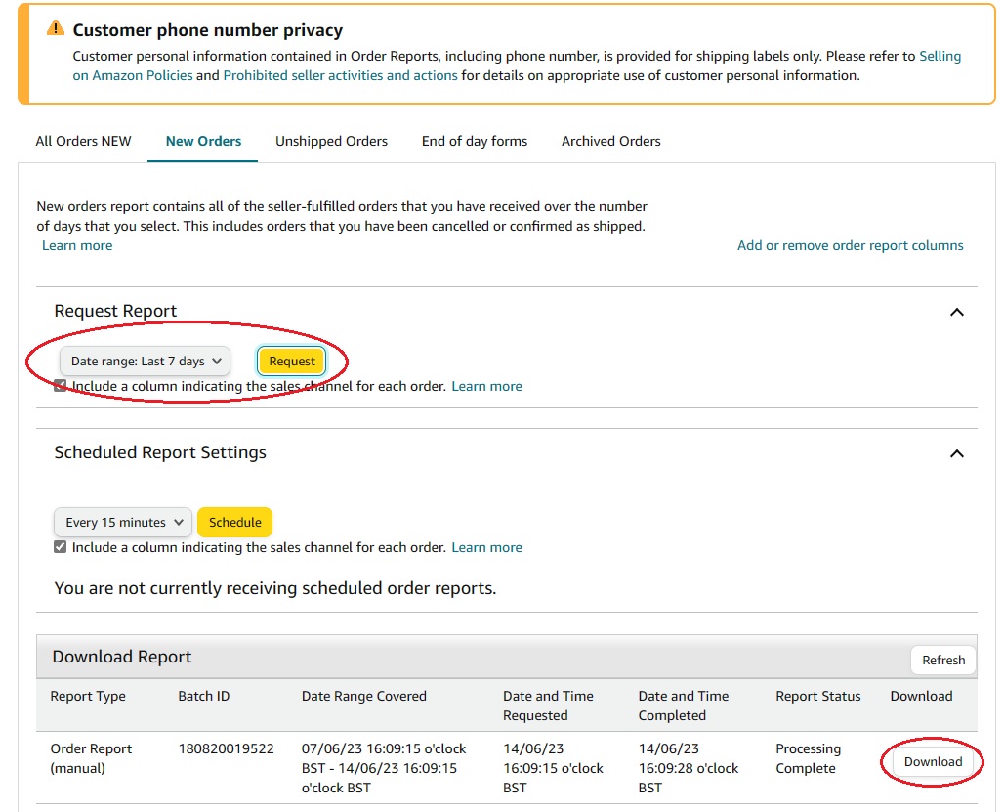Collapse the Scheduled Report Settings chevron
Screen dimensions: 1003x812
point(957,453)
